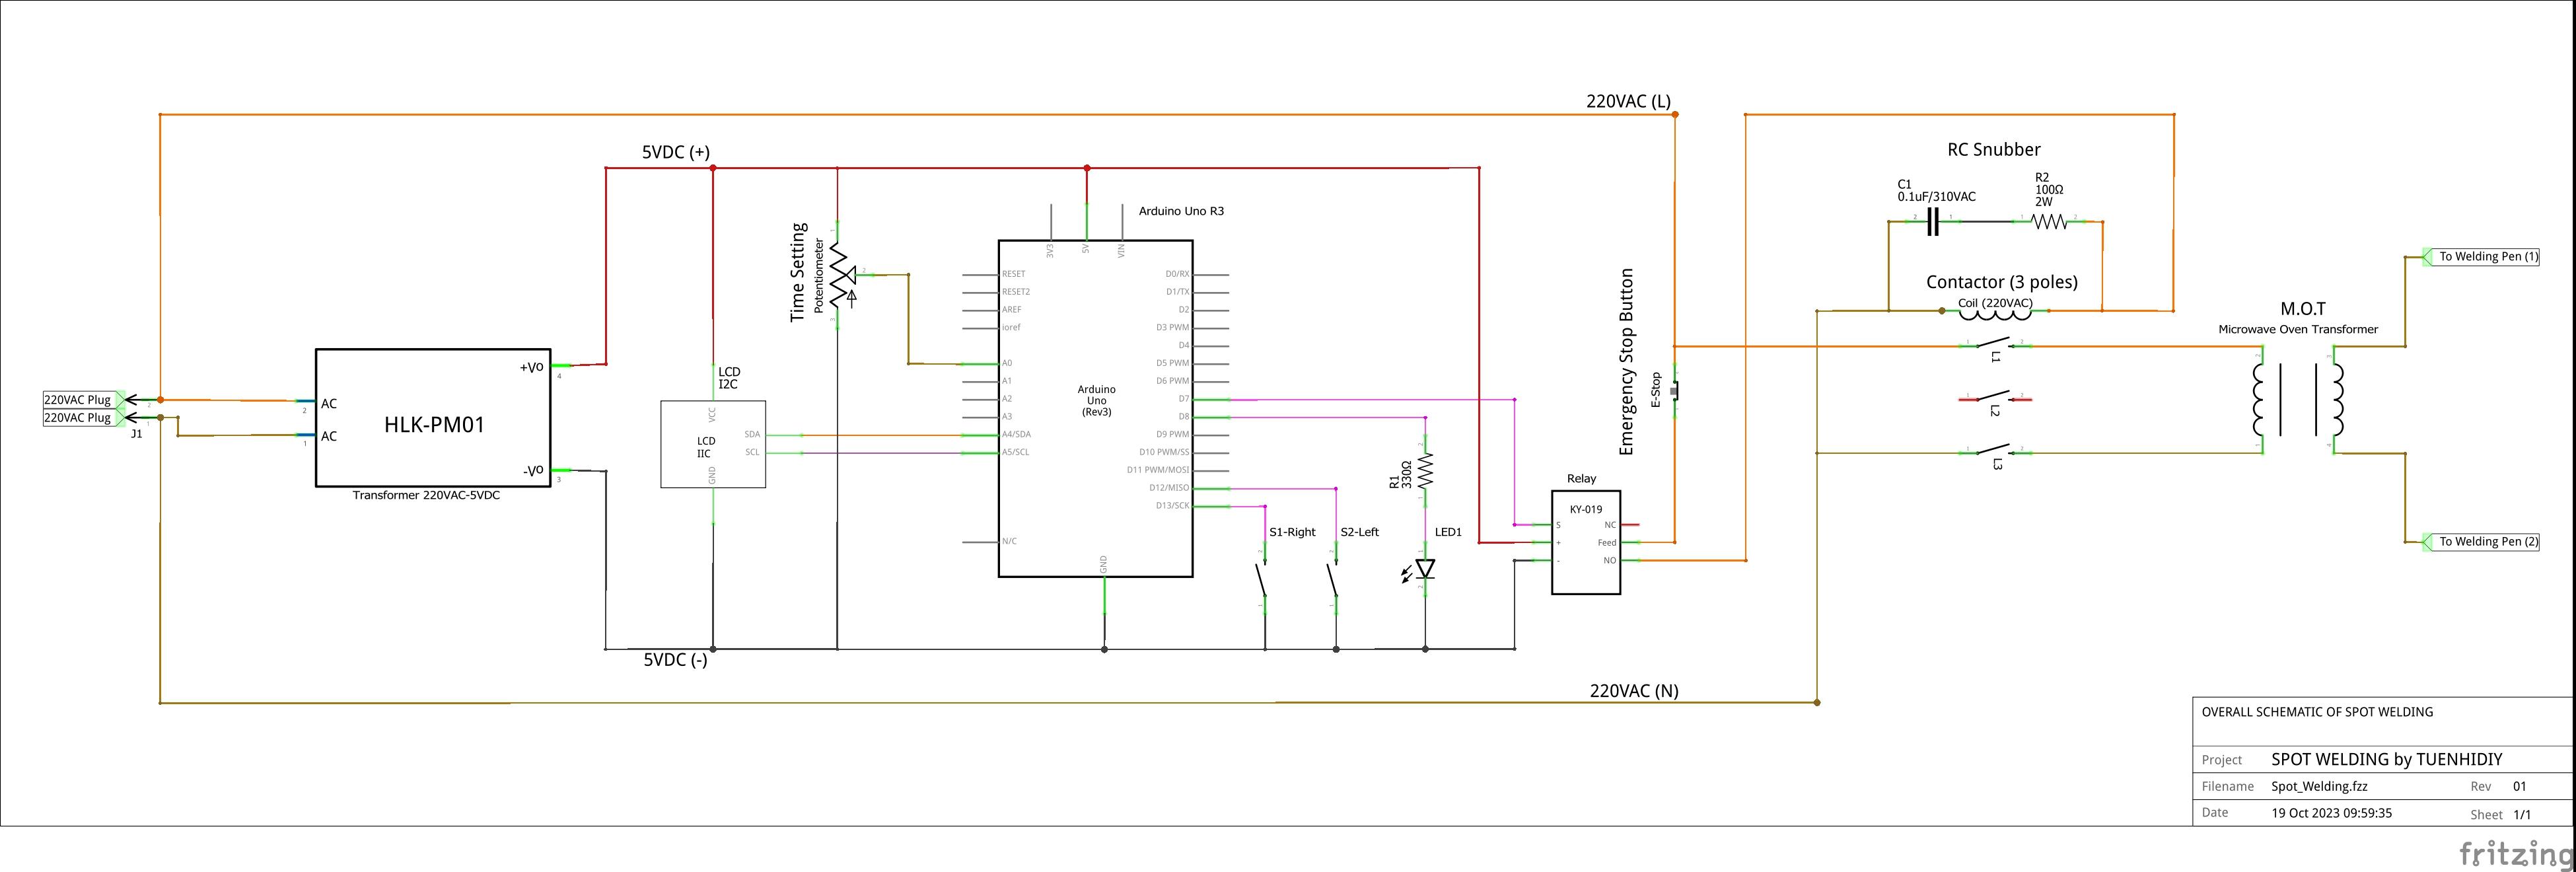Click the project name SPOT WELDING by TUENHIDIY
This screenshot has height=872, width=2576.
2386,759
